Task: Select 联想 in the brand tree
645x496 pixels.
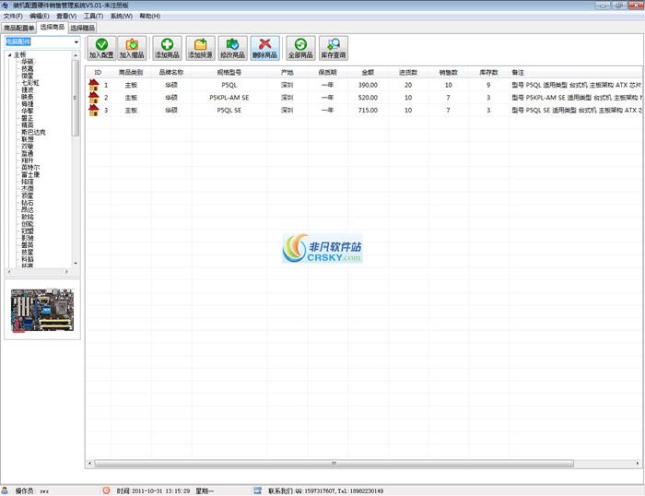Action: (27, 139)
